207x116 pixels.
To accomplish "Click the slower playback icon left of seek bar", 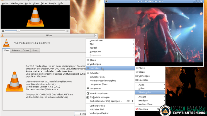I will (3, 31).
